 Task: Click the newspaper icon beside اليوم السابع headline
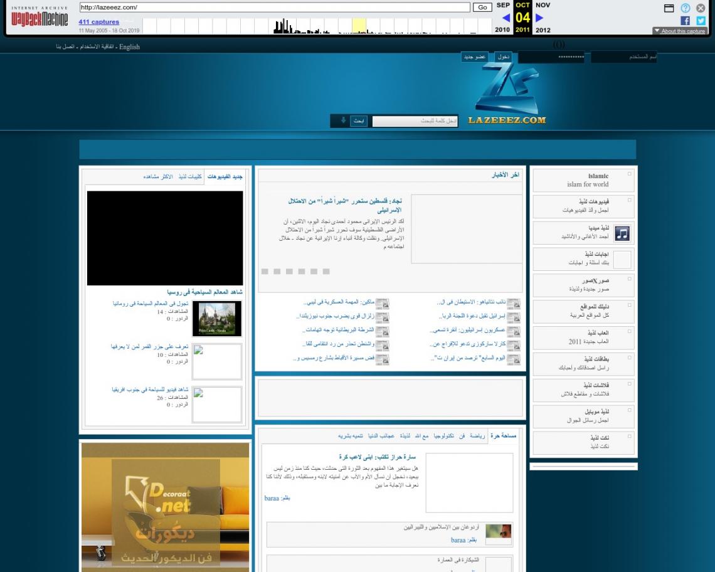point(514,359)
